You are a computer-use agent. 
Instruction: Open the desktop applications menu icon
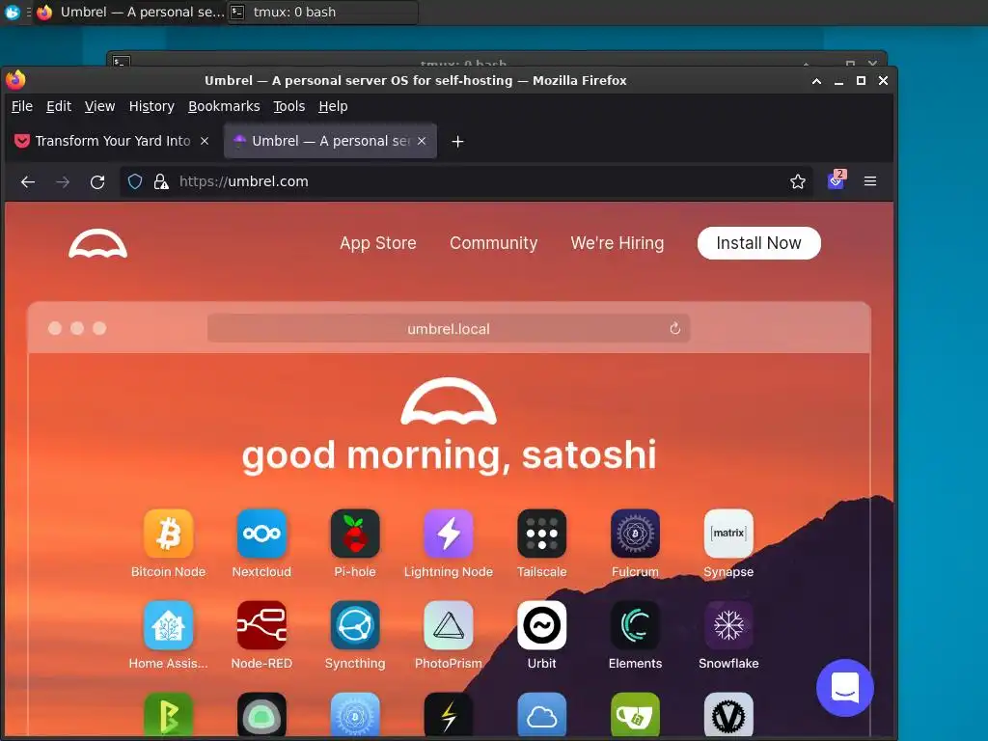pos(12,12)
